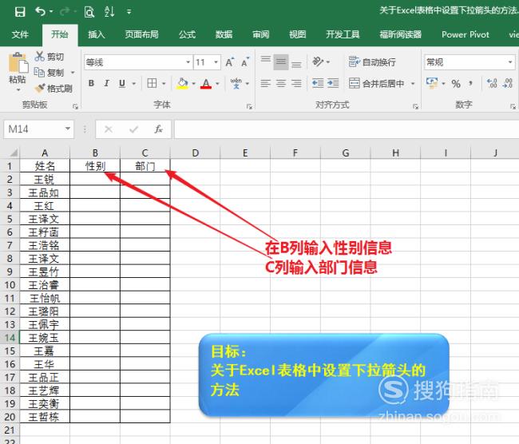
Task: Toggle Italic formatting
Action: coord(106,83)
